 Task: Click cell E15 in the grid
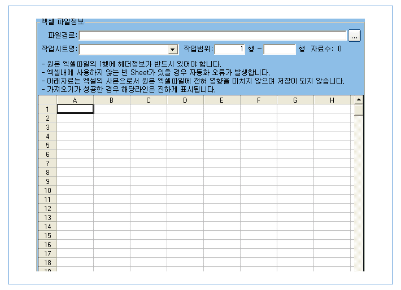[x=222, y=236]
